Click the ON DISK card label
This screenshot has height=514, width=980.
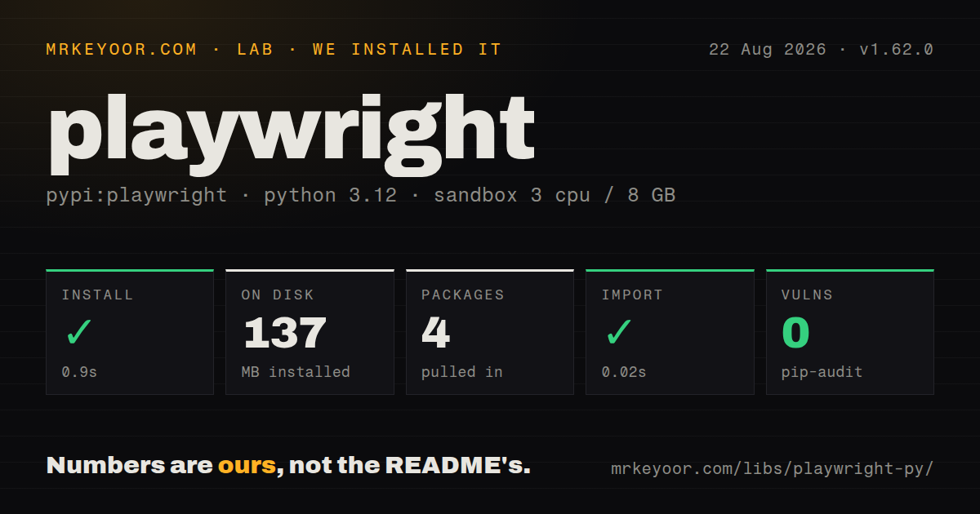click(x=278, y=295)
